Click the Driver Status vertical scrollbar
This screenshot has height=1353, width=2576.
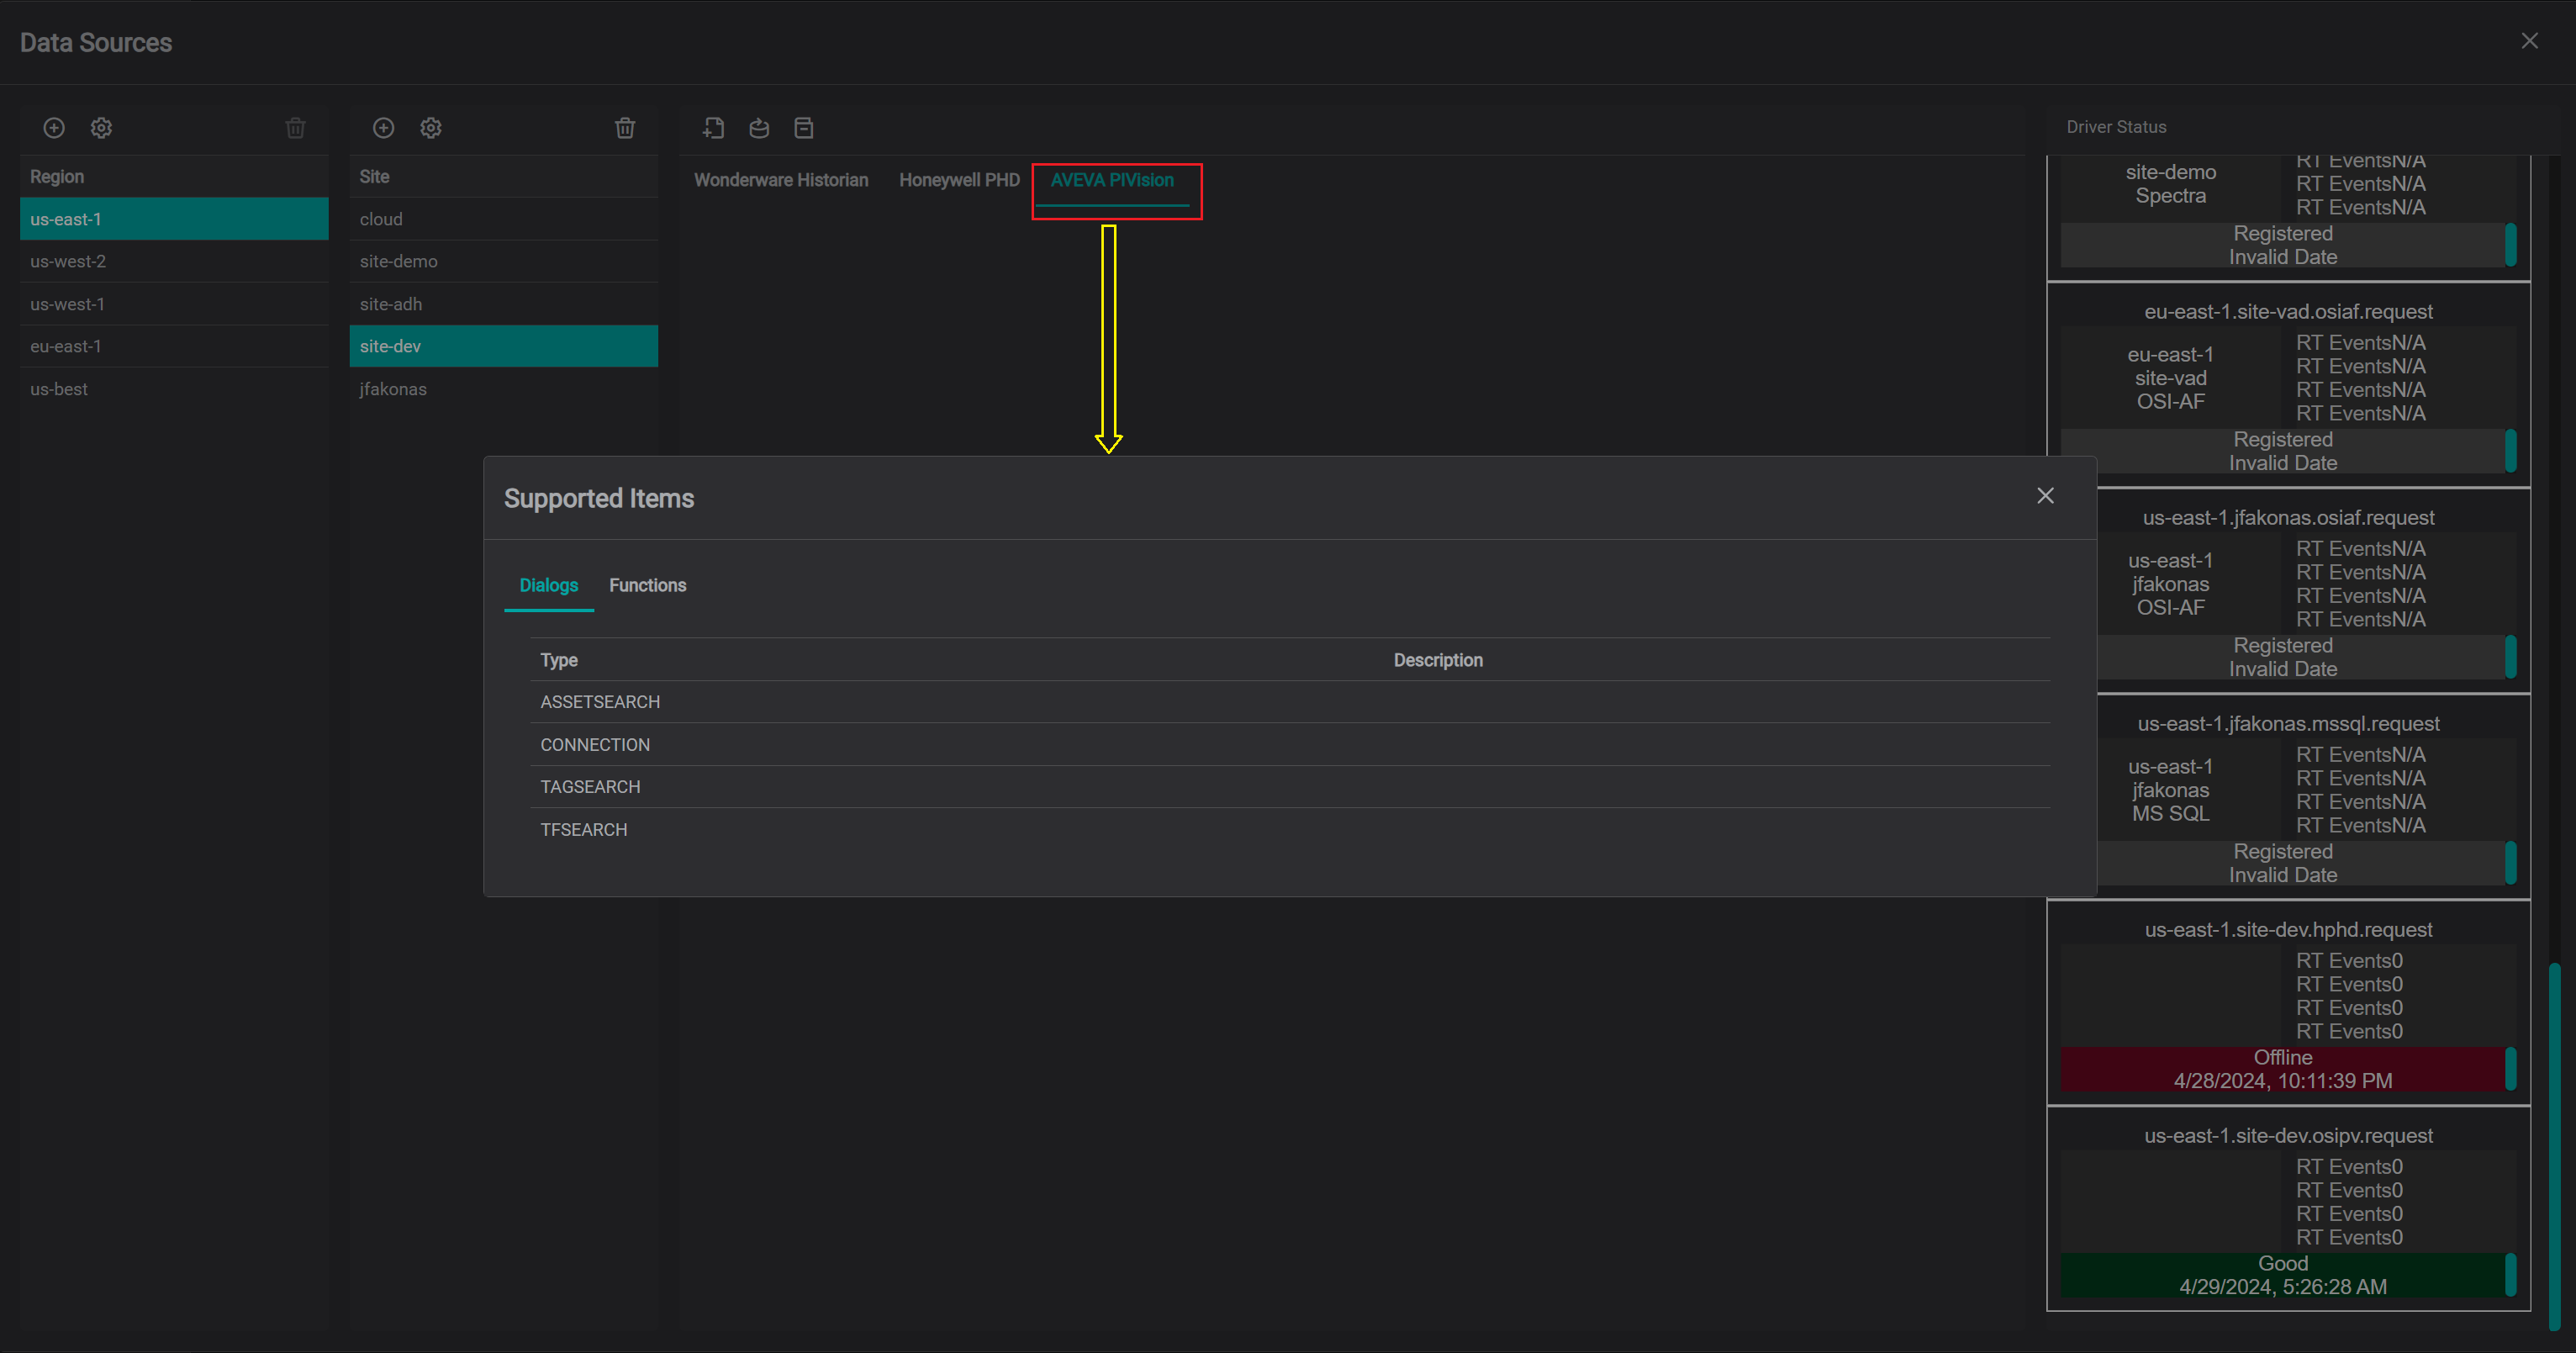tap(2554, 1145)
